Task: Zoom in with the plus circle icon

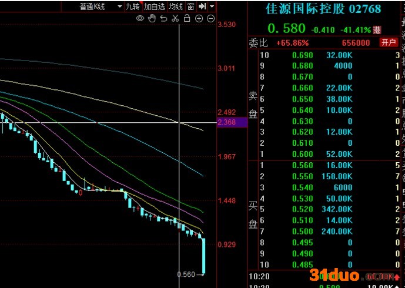Action: [199, 19]
